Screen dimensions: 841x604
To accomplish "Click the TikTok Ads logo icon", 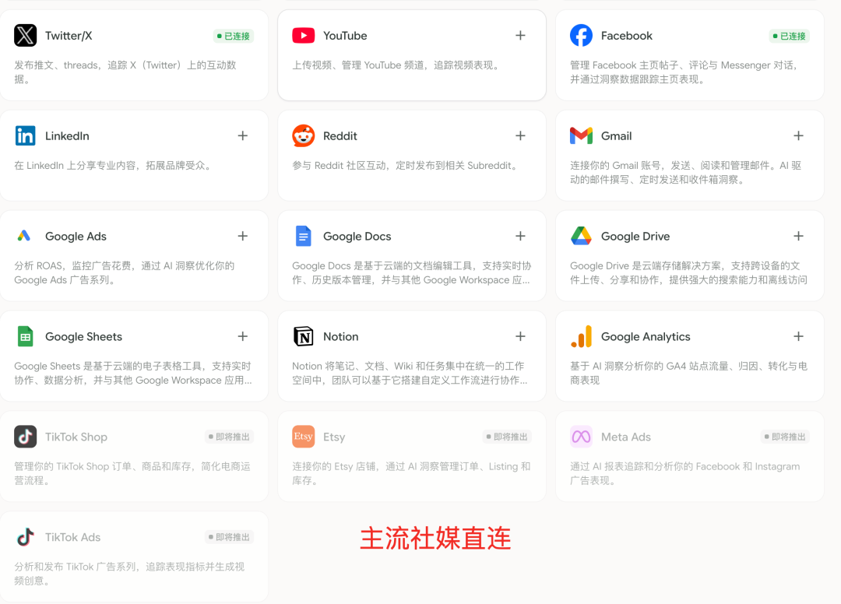I will pyautogui.click(x=25, y=537).
